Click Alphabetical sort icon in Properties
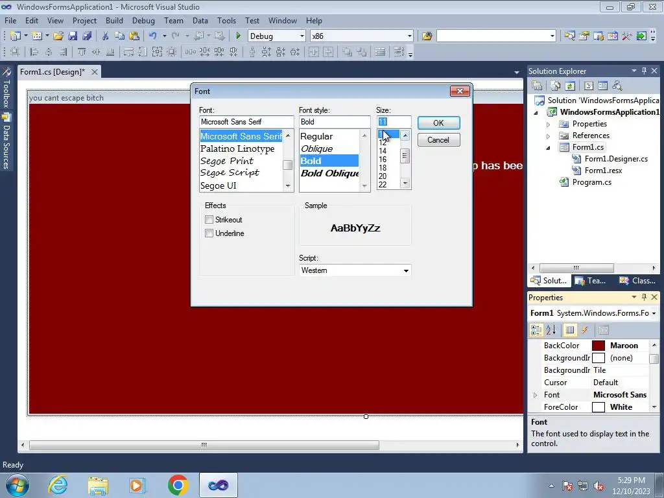This screenshot has height=498, width=664. click(551, 330)
